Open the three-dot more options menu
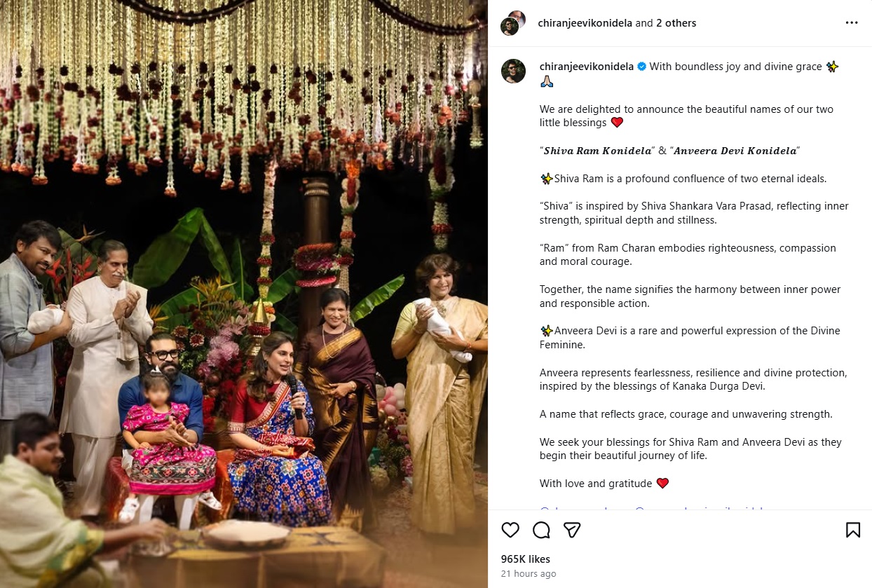This screenshot has height=588, width=872. tap(852, 23)
